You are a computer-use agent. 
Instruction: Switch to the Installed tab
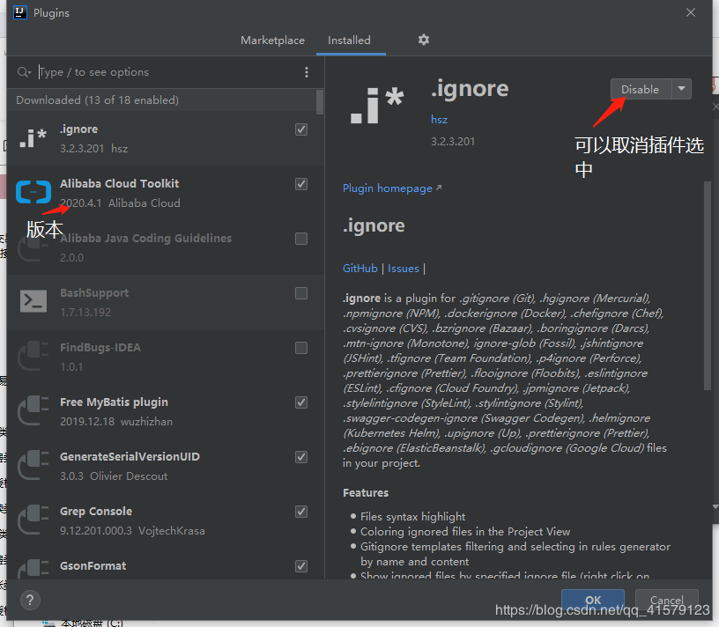[x=349, y=41]
